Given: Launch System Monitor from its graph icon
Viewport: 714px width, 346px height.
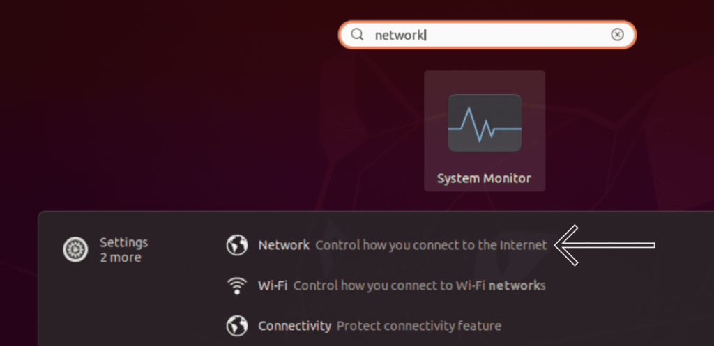Looking at the screenshot, I should [x=485, y=123].
